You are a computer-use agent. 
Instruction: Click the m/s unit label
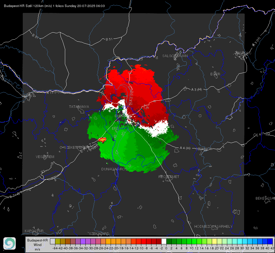38,249
